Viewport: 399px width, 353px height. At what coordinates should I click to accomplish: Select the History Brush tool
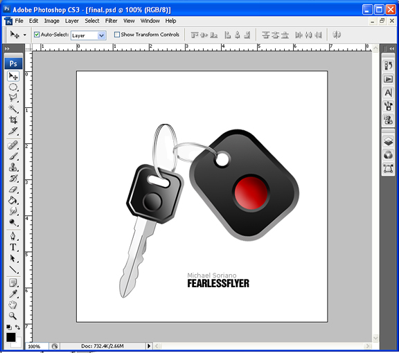coord(13,179)
